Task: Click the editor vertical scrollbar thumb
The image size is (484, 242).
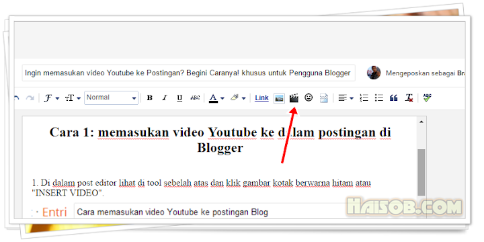Action: coord(421,172)
